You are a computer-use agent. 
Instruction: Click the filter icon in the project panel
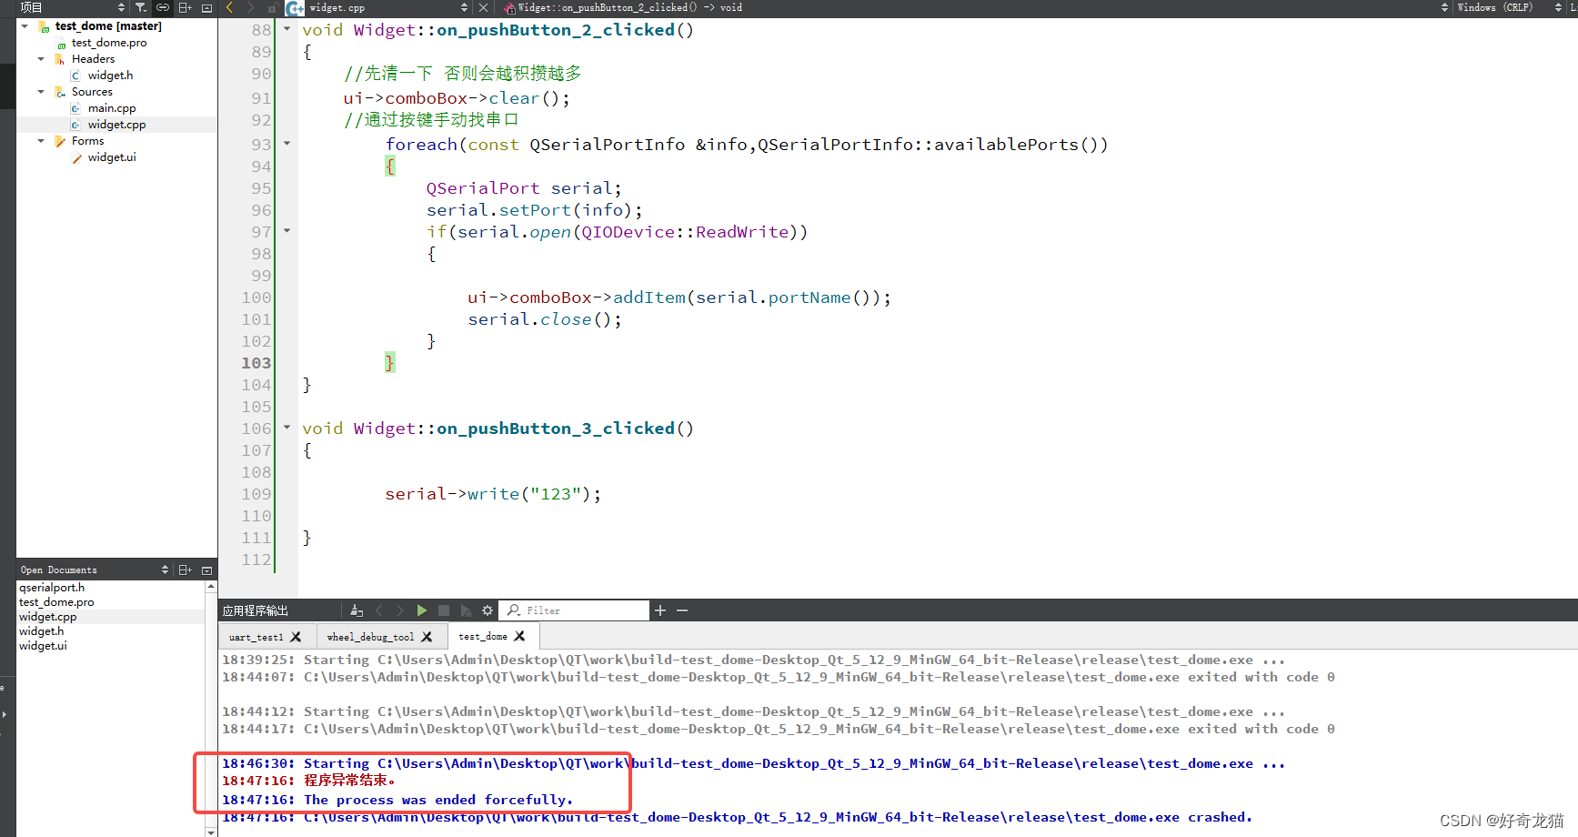click(141, 7)
